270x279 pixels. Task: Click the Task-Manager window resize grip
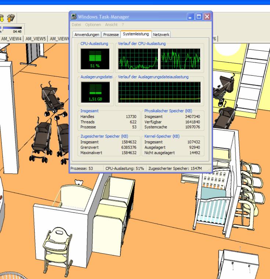(x=209, y=170)
